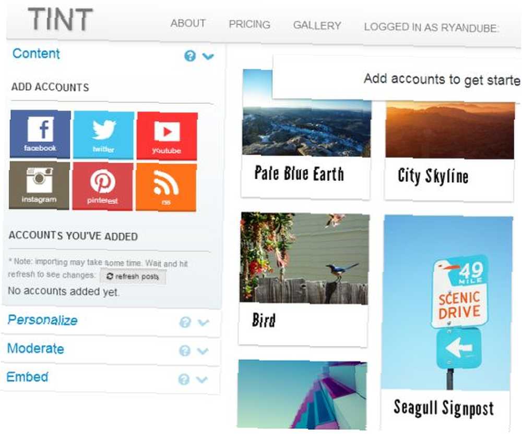The width and height of the screenshot is (522, 434).
Task: Add a YouTube account
Action: [x=167, y=137]
